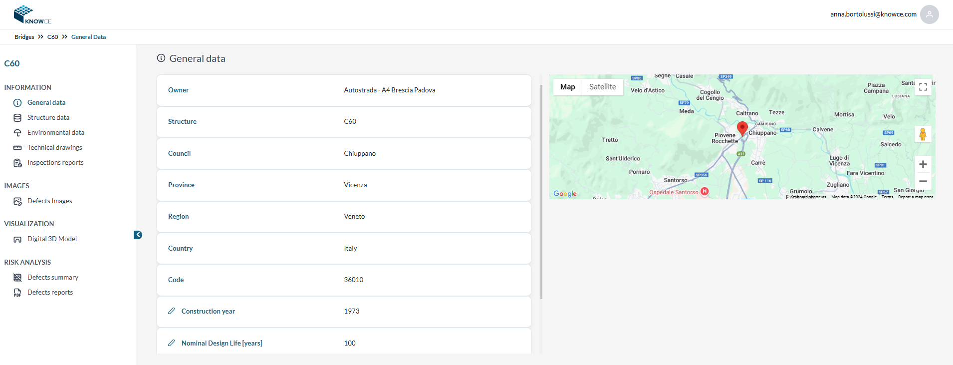Click the Technical drawings ruler icon
Viewport: 953px width, 365px height.
pos(17,148)
